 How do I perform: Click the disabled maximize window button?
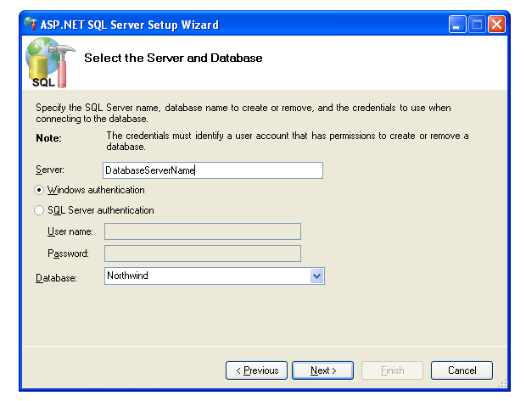click(477, 25)
